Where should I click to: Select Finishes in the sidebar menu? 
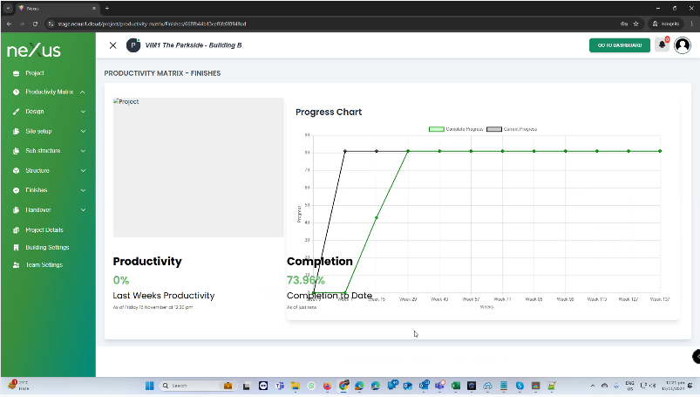pos(37,190)
